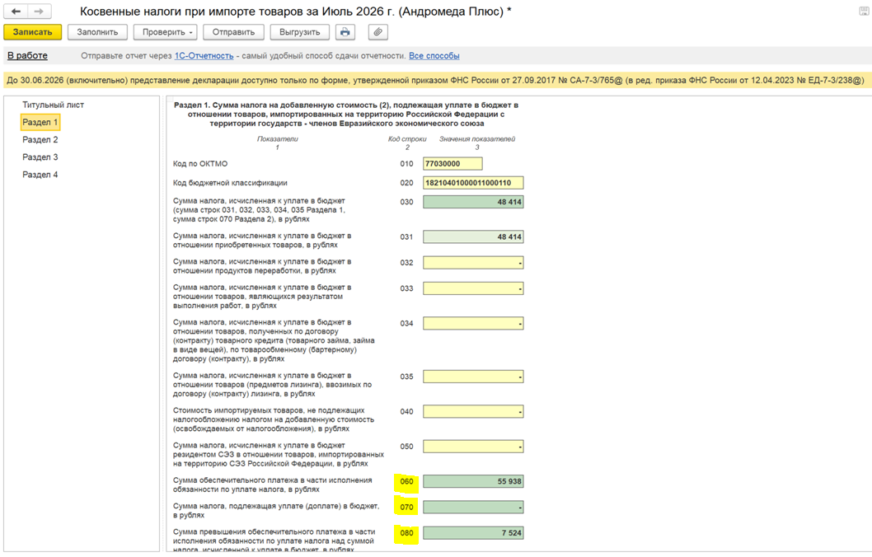Image resolution: width=872 pixels, height=557 pixels.
Task: Click the empty line 050 field
Action: 473,447
